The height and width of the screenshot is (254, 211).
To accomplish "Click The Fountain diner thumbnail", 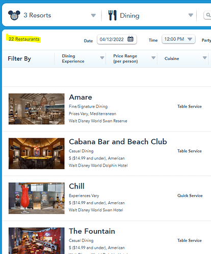I will (37, 241).
